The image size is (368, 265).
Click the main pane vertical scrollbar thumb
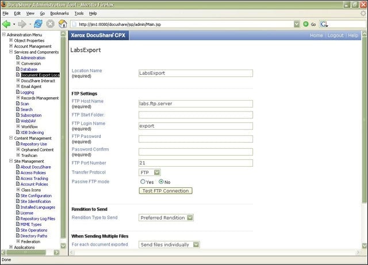pyautogui.click(x=365, y=119)
